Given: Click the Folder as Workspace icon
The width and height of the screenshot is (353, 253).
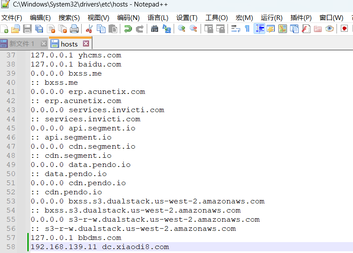Looking at the screenshot, I should click(x=318, y=29).
